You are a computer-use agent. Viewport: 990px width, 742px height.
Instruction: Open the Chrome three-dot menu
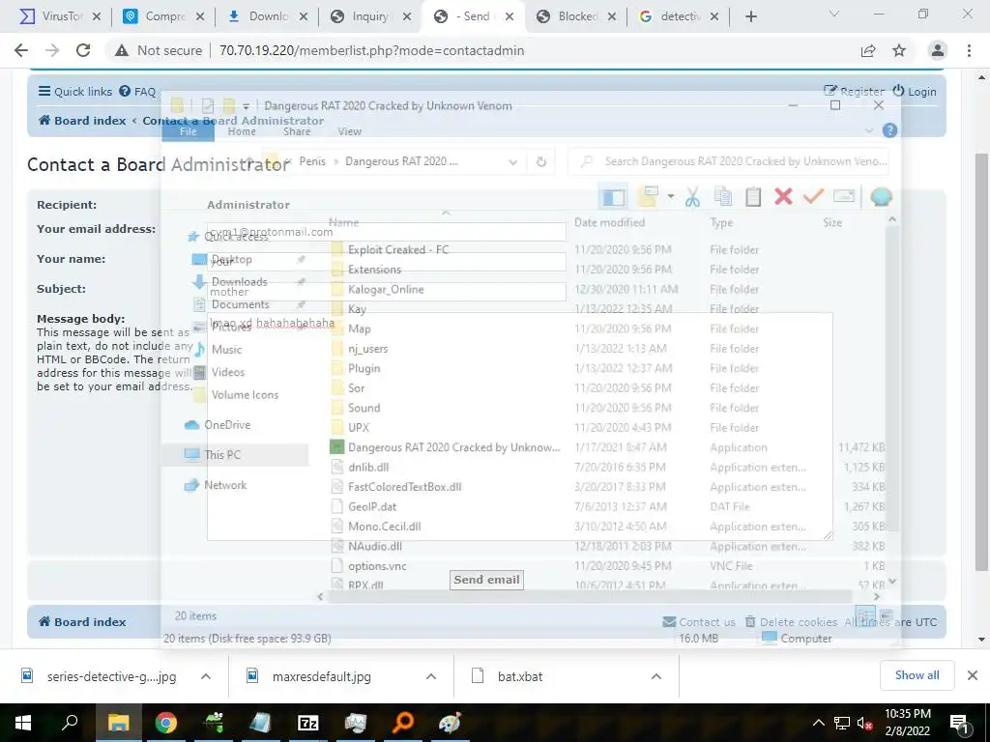coord(969,50)
